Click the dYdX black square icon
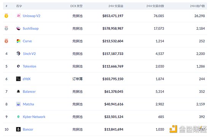Viewport: 211px width, 137px height. pyautogui.click(x=18, y=79)
